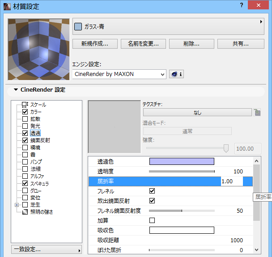Open the ガラス-青 material selector arrow

(x=261, y=22)
